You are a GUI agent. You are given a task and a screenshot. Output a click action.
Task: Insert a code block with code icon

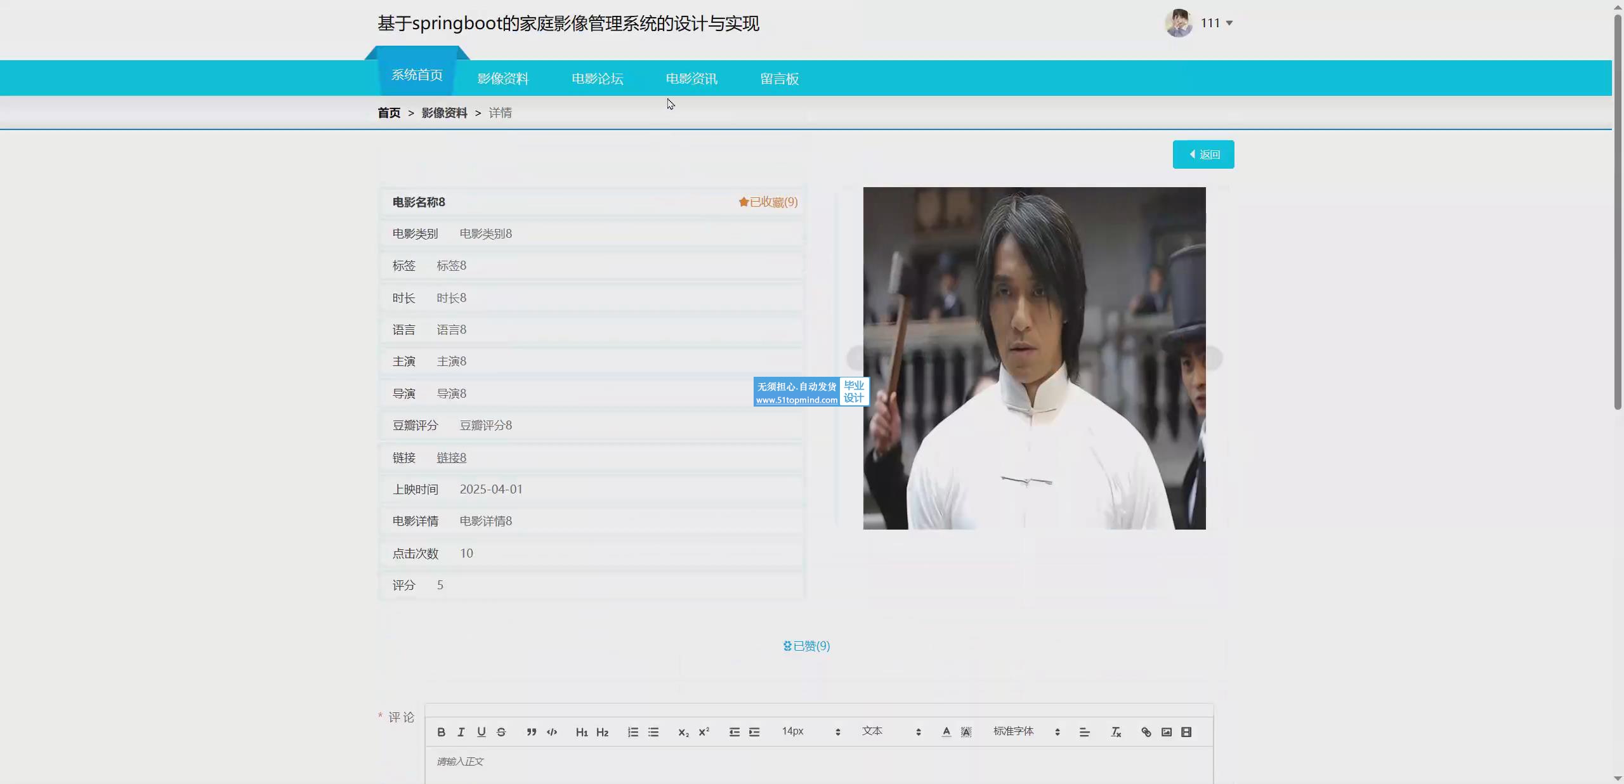pos(552,732)
